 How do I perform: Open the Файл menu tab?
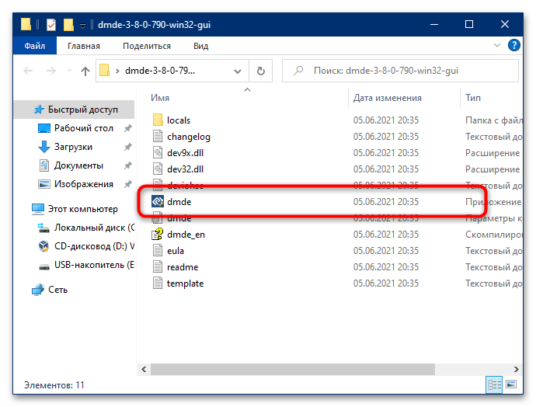click(x=34, y=46)
